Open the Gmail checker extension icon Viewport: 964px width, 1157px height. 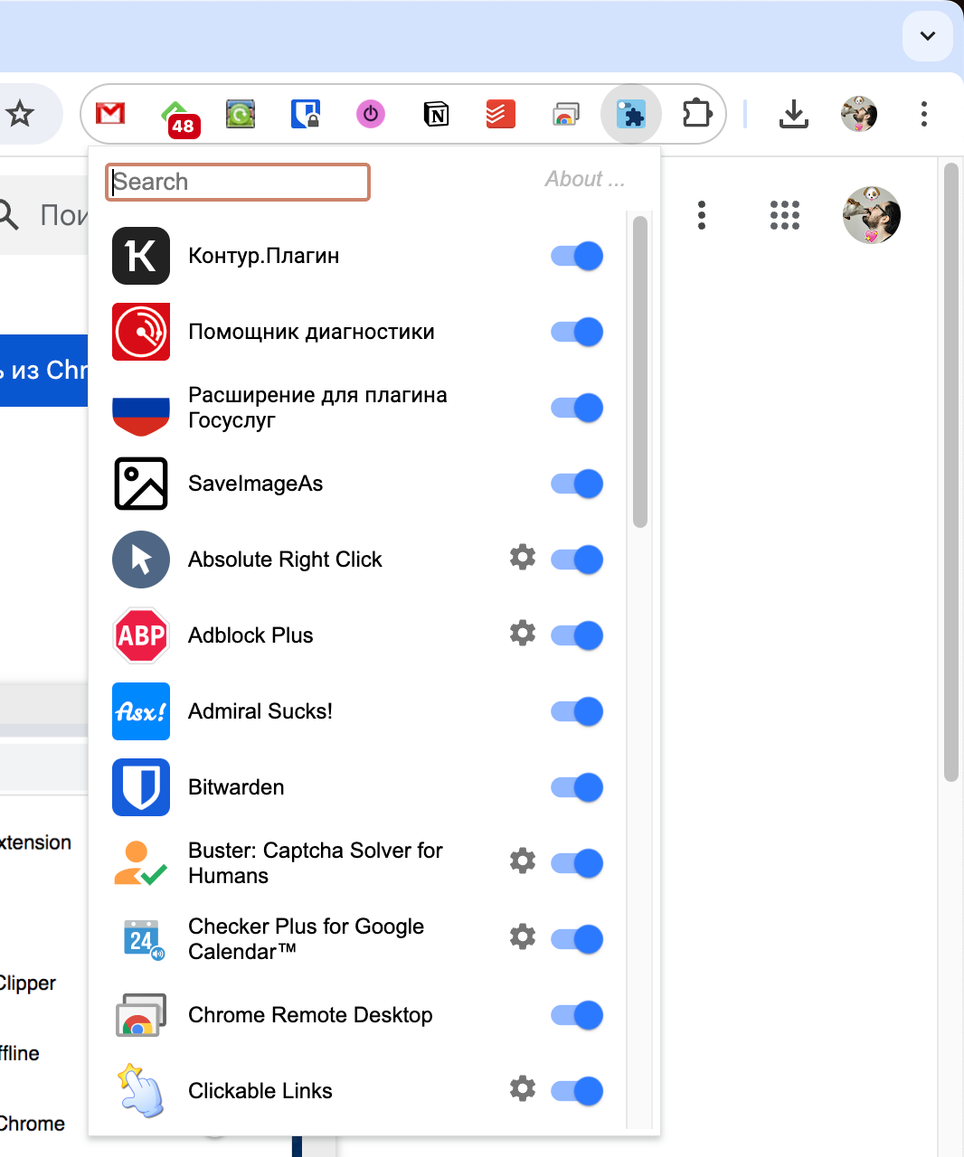click(110, 114)
